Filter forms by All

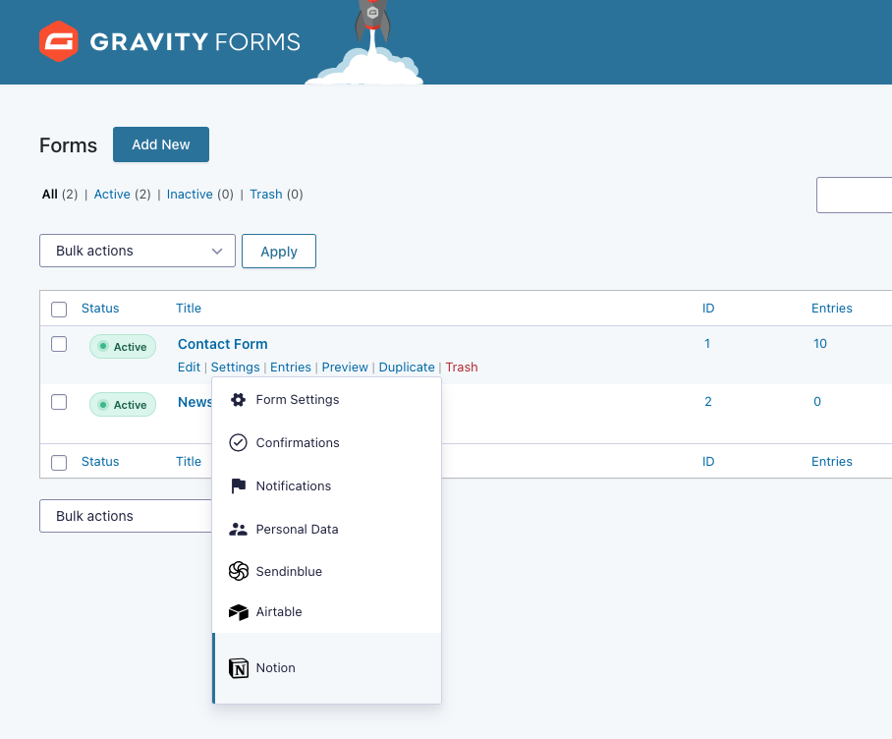tap(49, 194)
